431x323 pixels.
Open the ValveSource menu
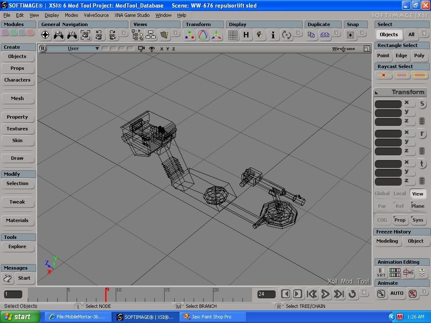tap(96, 15)
